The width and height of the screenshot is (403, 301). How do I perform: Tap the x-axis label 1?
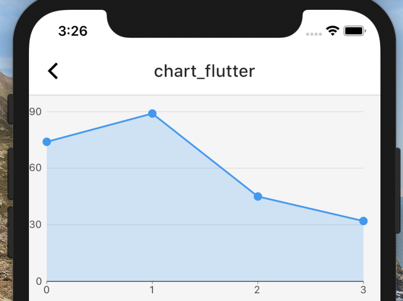tap(152, 290)
